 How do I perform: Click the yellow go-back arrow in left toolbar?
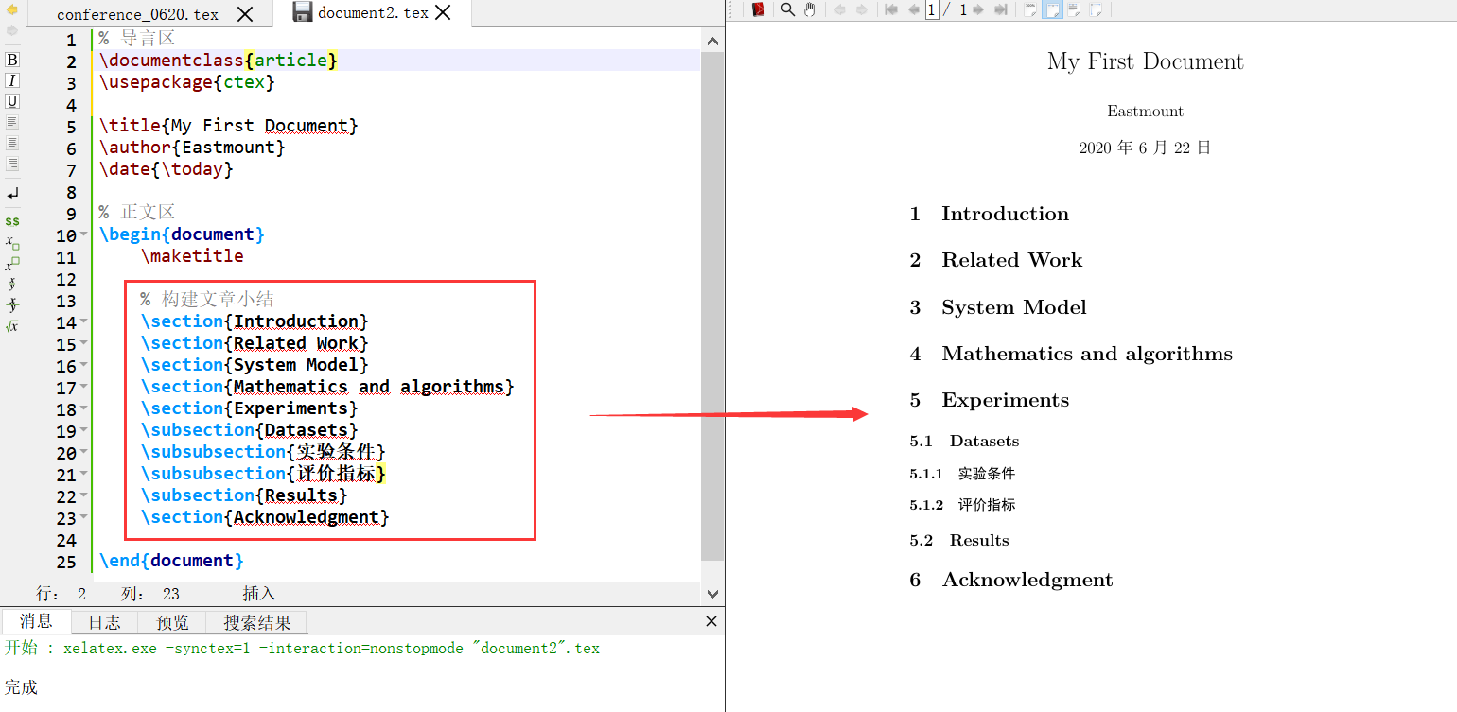coord(11,9)
